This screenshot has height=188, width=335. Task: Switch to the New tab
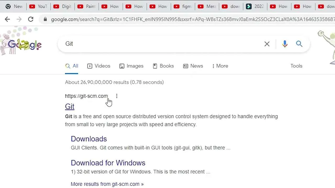pos(14,6)
